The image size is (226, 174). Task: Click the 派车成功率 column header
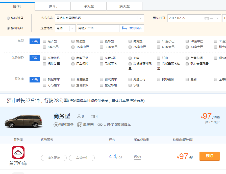pos(141,140)
